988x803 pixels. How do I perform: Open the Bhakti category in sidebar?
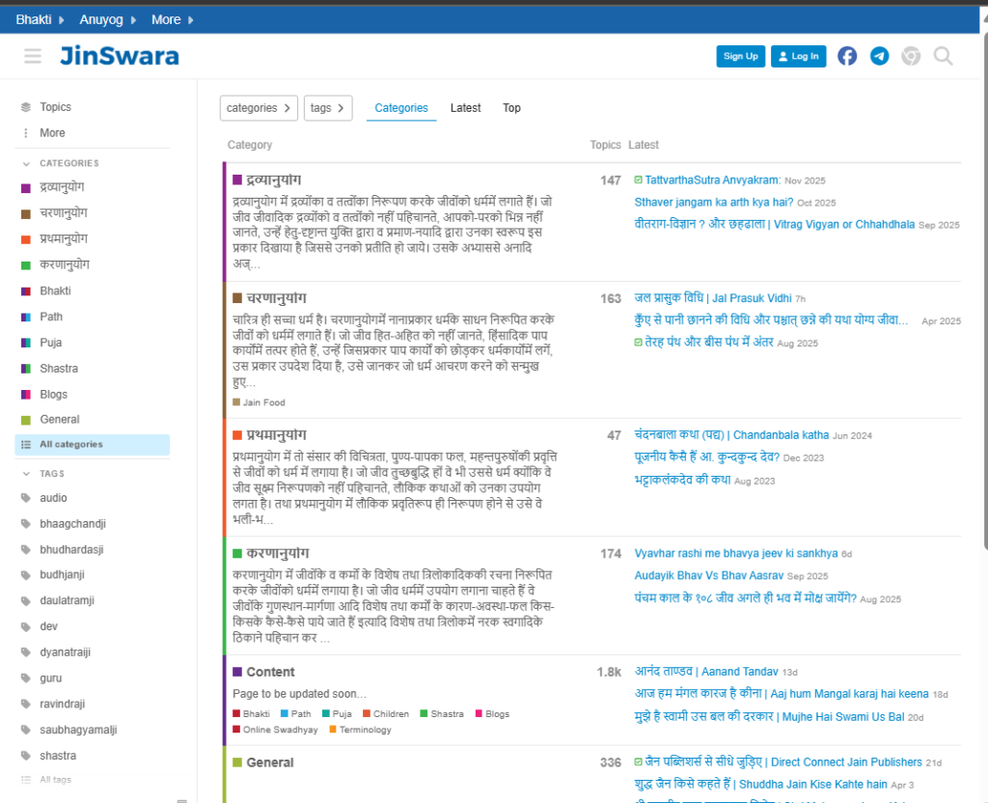click(93, 291)
